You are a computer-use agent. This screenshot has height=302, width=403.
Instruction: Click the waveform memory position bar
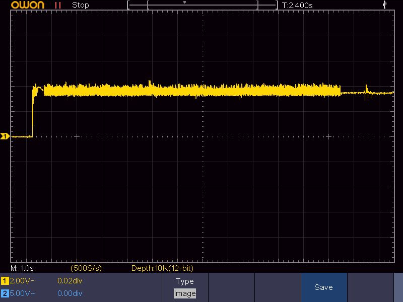click(x=203, y=5)
